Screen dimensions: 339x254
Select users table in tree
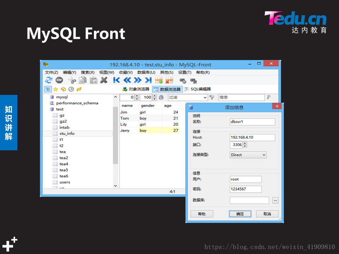[x=65, y=182]
